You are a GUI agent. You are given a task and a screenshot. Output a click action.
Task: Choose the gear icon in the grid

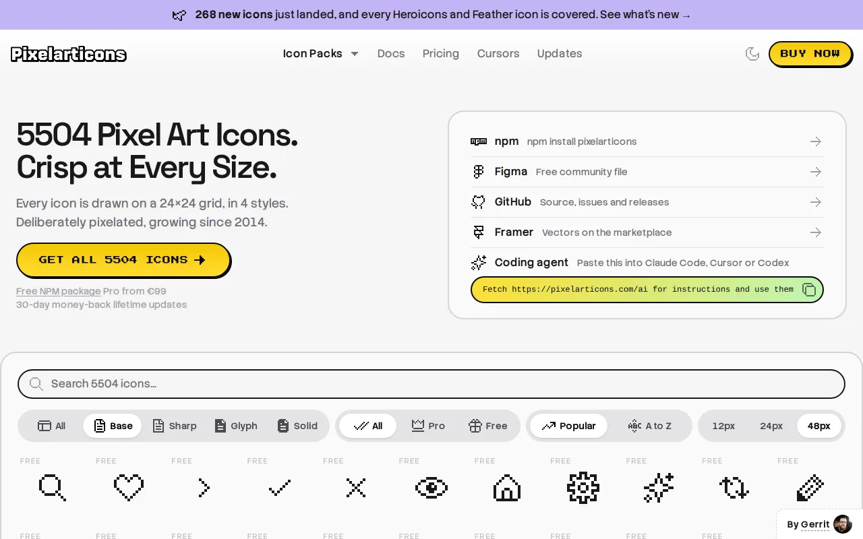click(583, 487)
